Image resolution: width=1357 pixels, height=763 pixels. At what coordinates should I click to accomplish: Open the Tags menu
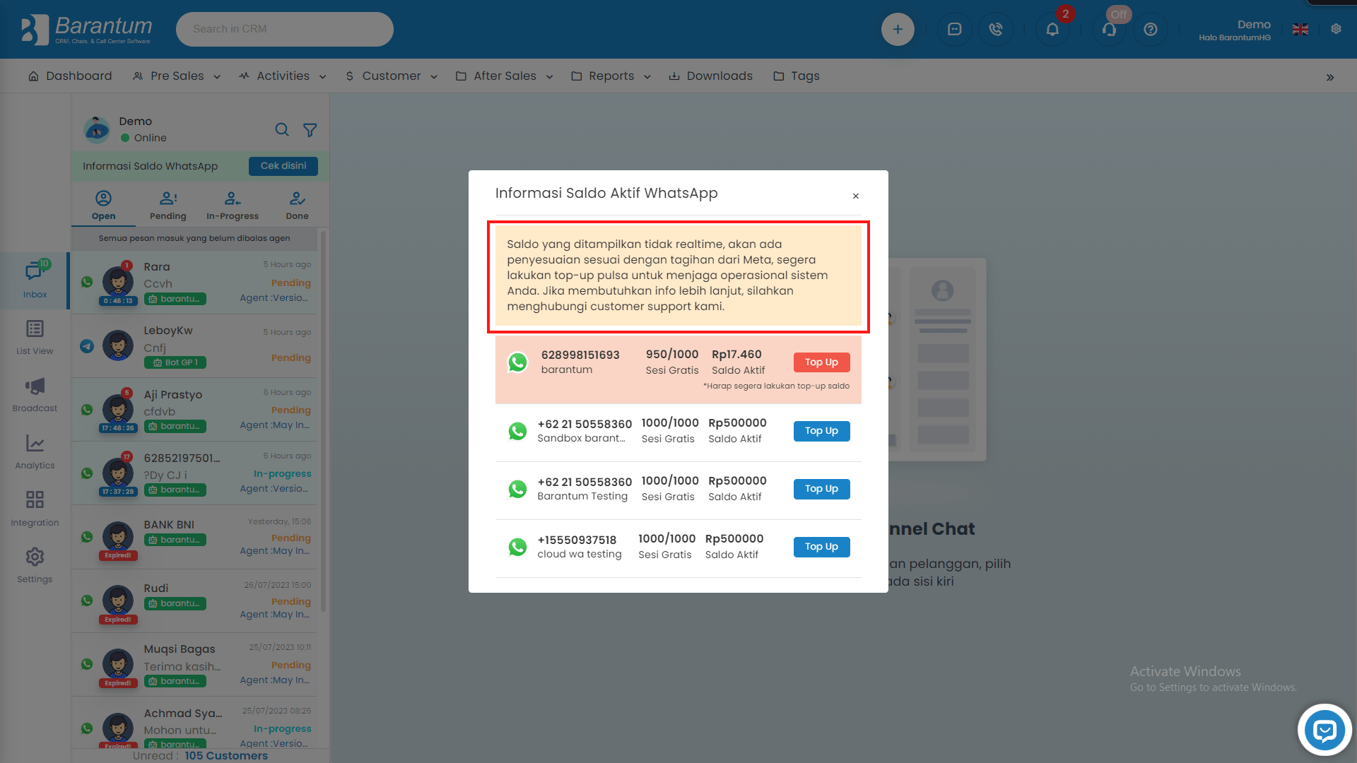797,76
